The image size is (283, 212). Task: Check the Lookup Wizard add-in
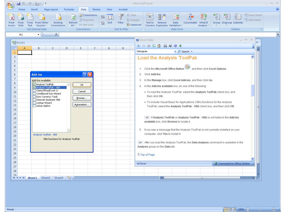coord(34,103)
